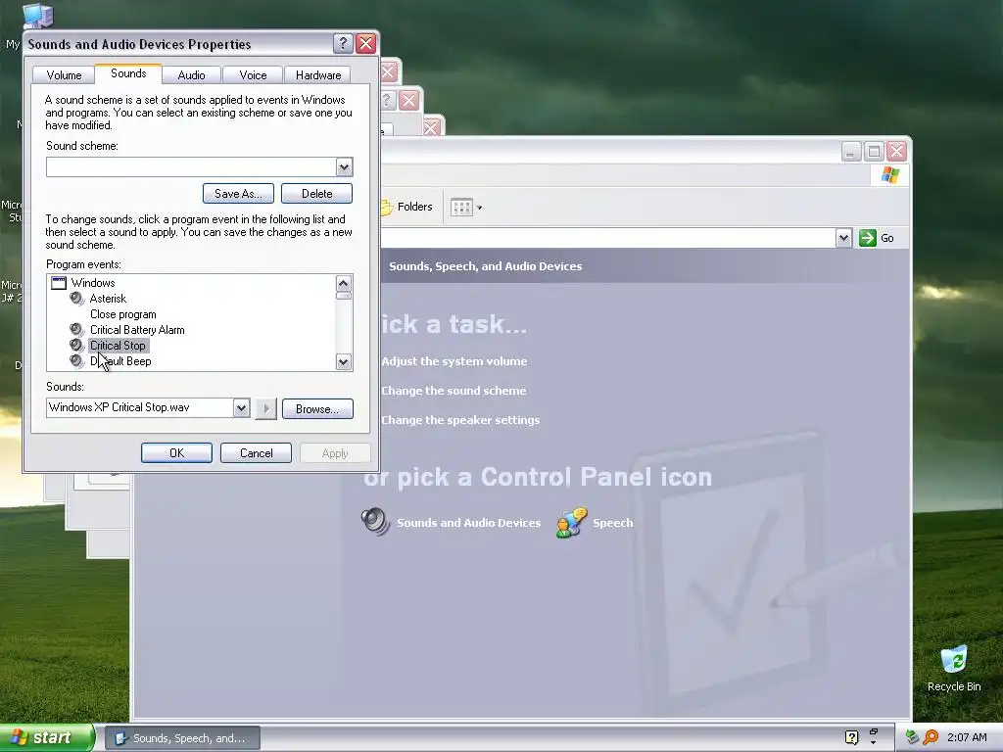Open the Sounds file dropdown
1003x752 pixels.
tap(241, 408)
